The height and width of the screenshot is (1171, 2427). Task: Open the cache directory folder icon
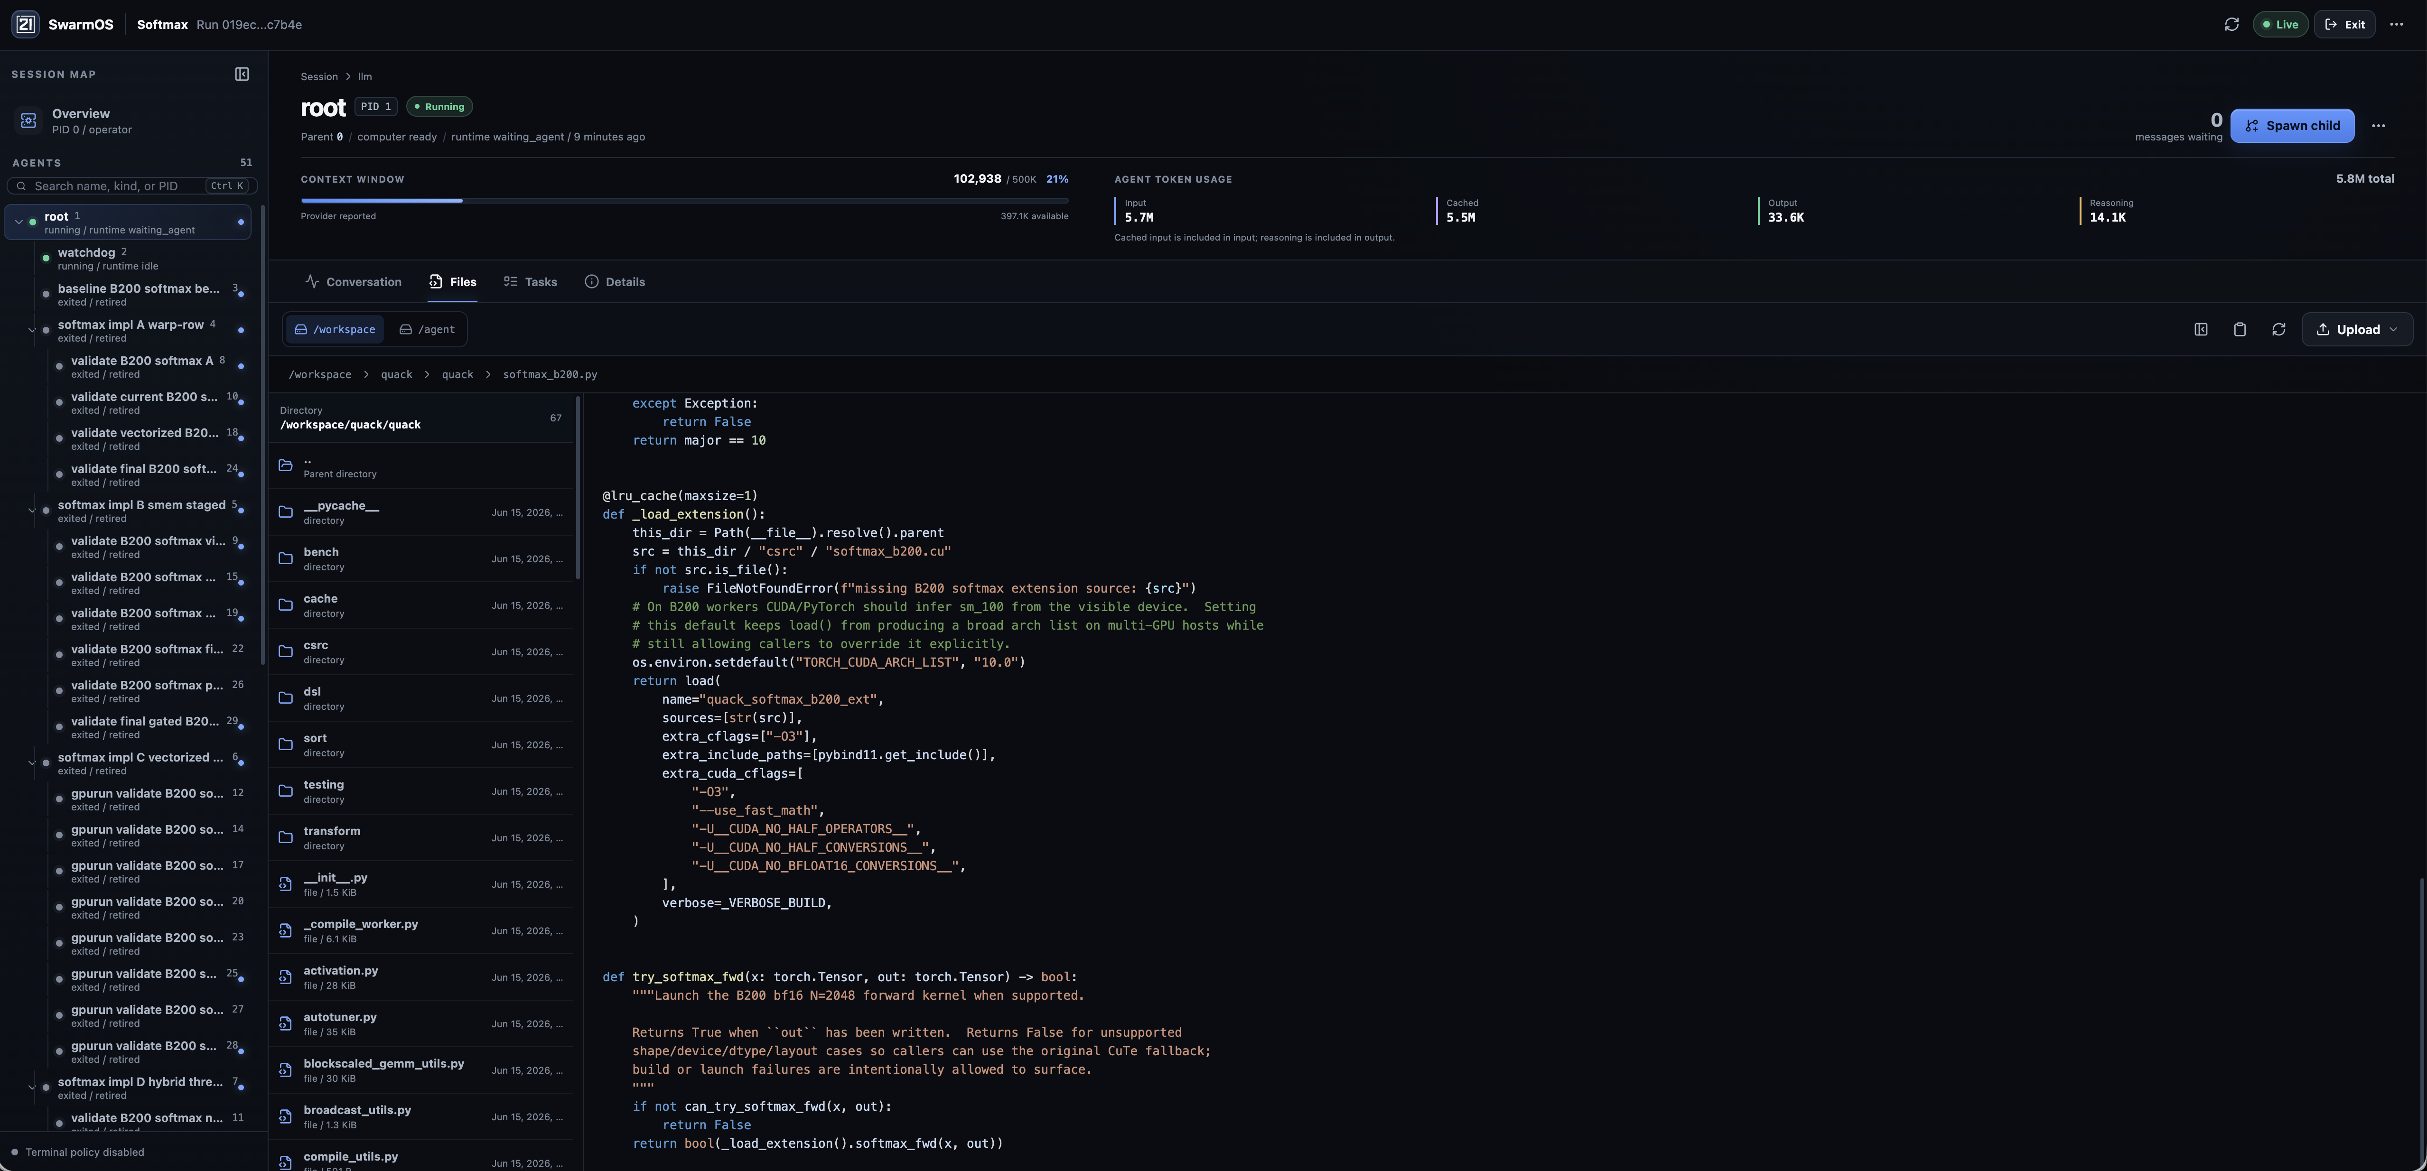point(286,605)
